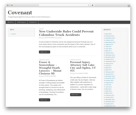Open Personal Injury Attorney Salt Lake City title
136x115 pixels.
coord(83,66)
